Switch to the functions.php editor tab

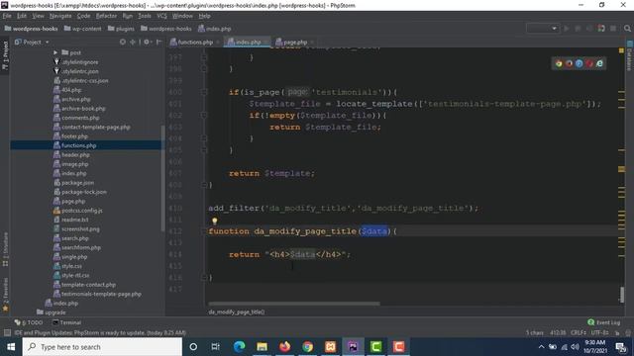tap(194, 42)
